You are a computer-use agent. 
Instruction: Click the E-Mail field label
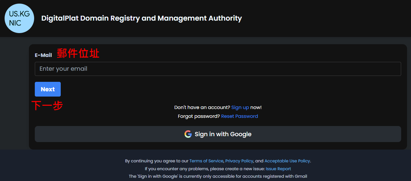[x=43, y=55]
